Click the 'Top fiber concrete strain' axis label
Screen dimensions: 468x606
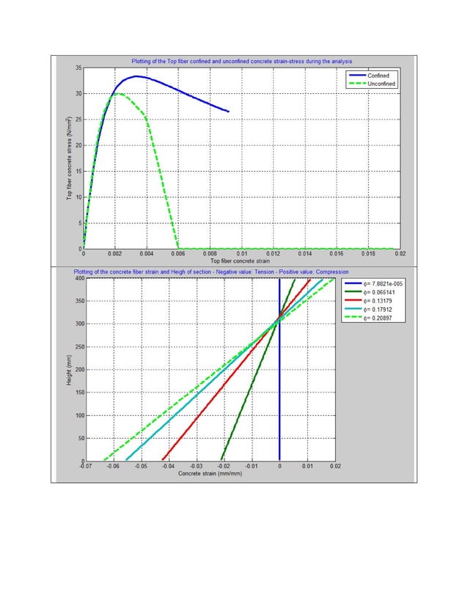[240, 261]
